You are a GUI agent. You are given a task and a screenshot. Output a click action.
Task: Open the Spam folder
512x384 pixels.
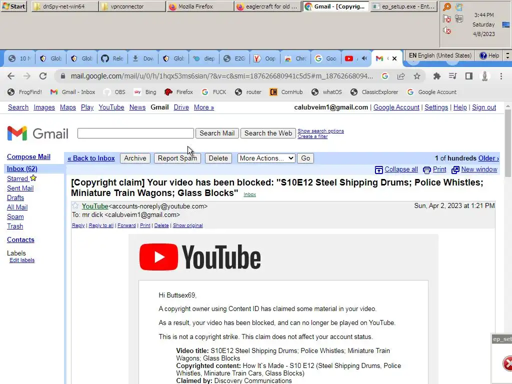point(15,217)
